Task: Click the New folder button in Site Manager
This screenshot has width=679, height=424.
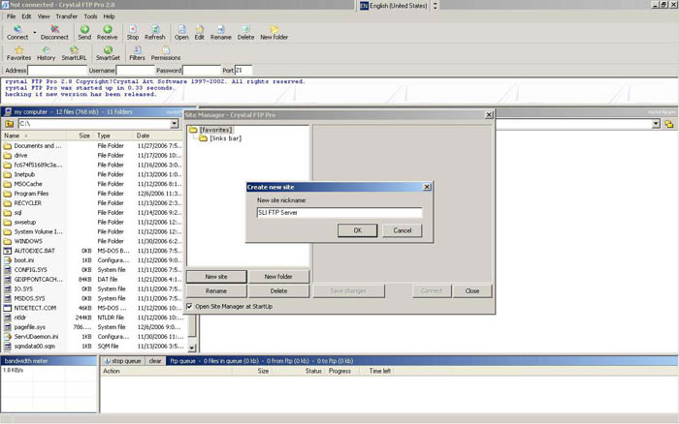Action: click(278, 277)
